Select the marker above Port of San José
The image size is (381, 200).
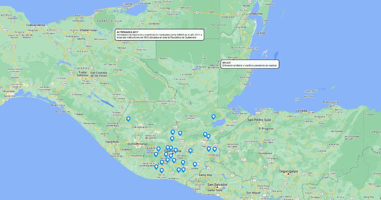pyautogui.click(x=162, y=170)
